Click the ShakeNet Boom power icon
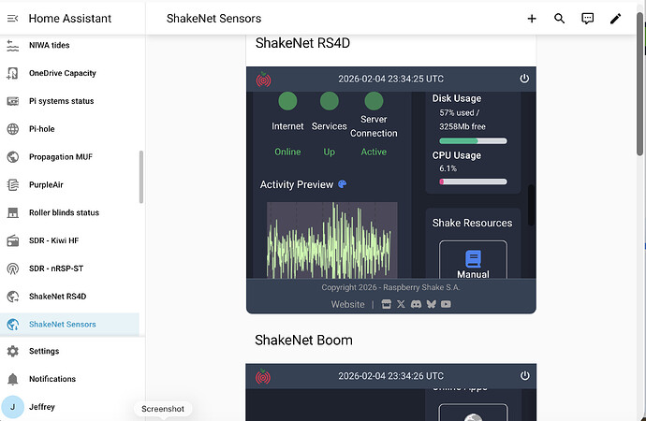Viewport: 646px width, 421px height. (525, 376)
